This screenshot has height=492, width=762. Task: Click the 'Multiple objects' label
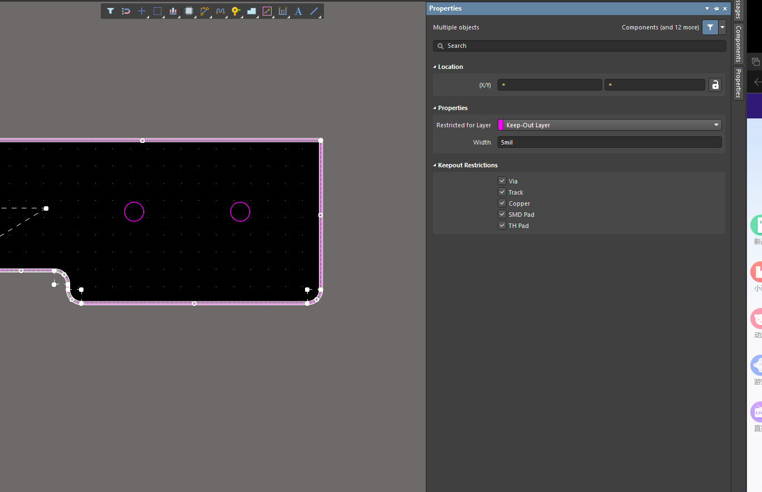(456, 27)
